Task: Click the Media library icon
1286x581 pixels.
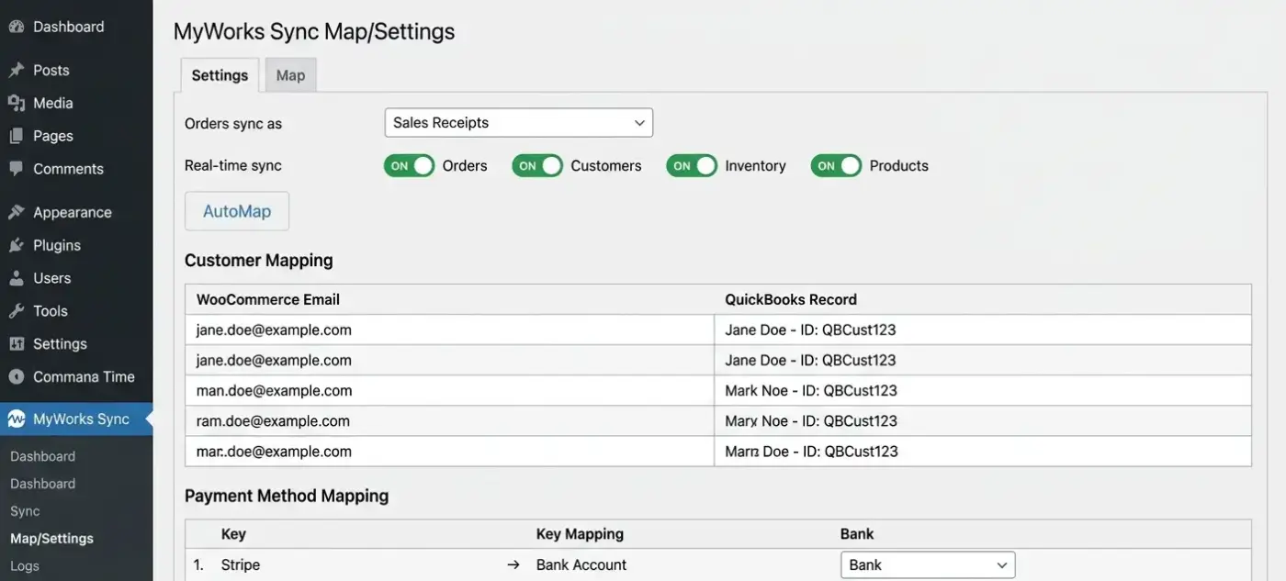Action: [x=16, y=103]
